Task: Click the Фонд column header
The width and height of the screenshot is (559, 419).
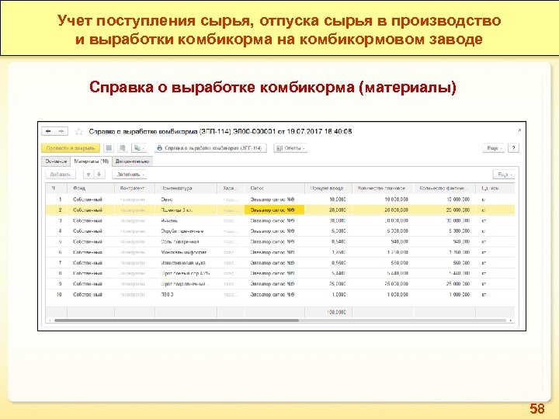Action: point(91,188)
